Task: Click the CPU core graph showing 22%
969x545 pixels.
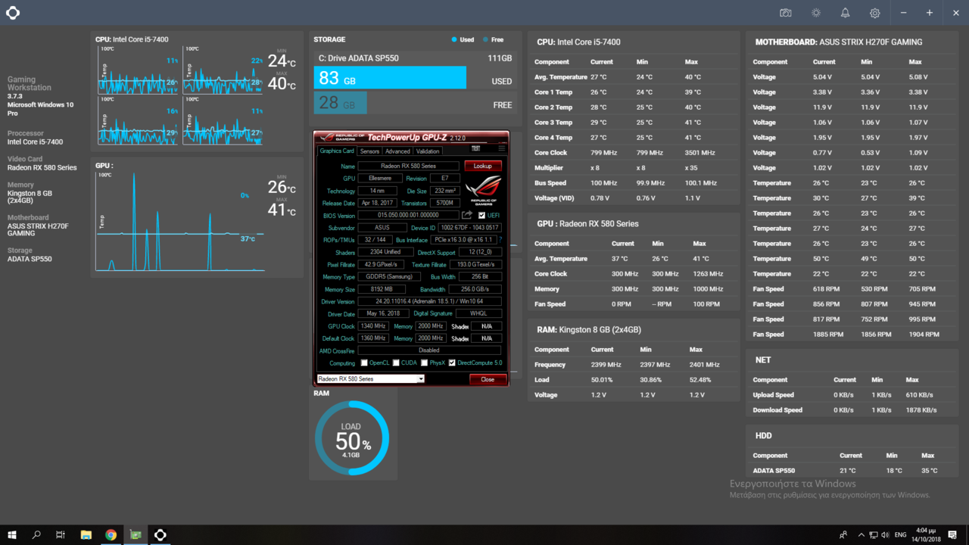Action: (x=223, y=70)
